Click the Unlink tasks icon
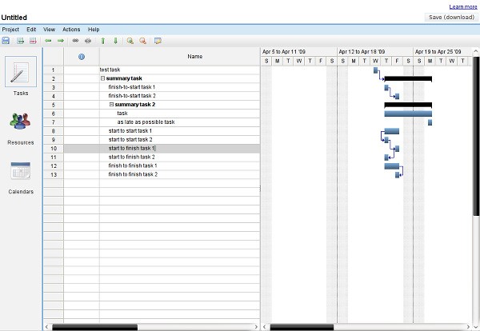480x331 pixels. 88,40
